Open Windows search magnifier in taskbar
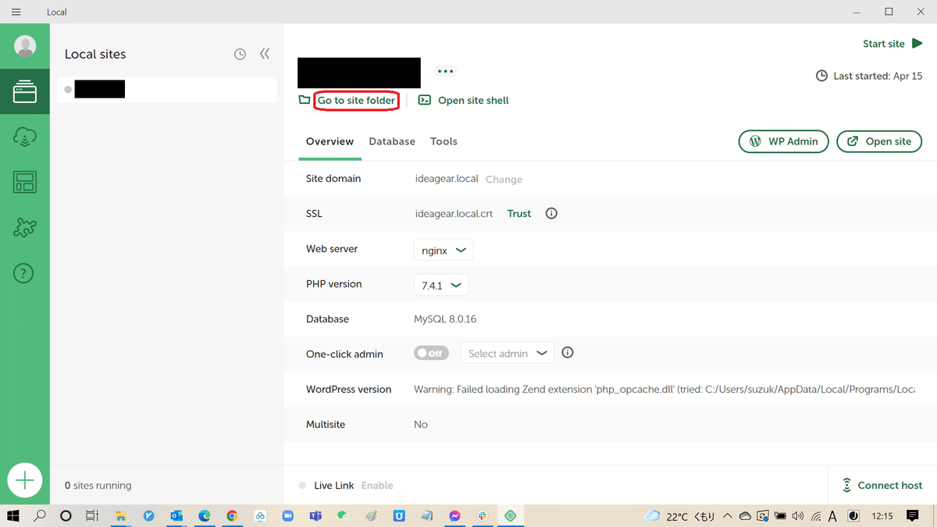 40,515
